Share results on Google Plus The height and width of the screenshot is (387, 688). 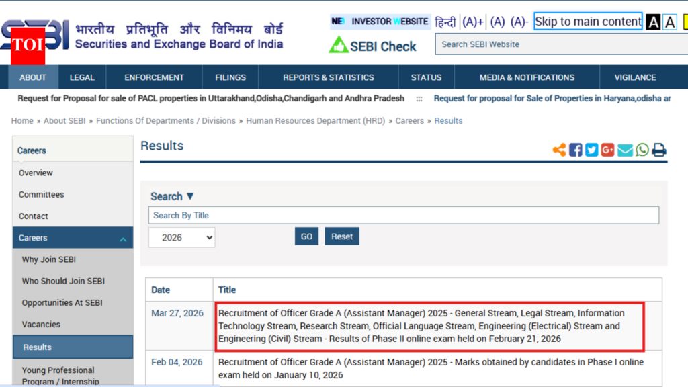[x=607, y=150]
